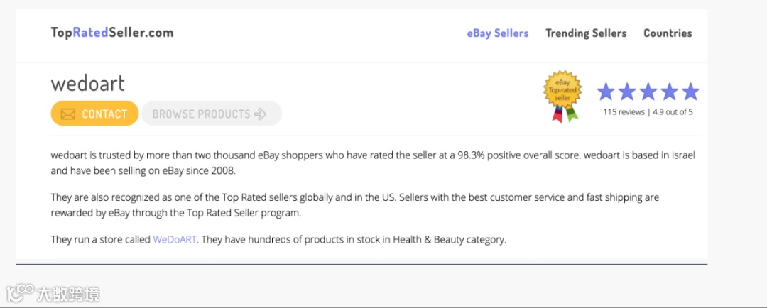
Task: Select the third rating star
Action: (x=648, y=92)
